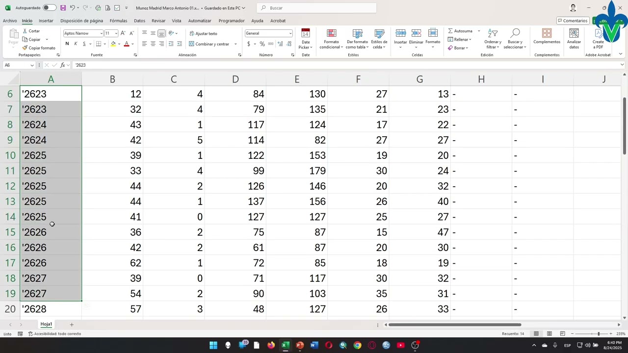Screen dimensions: 628x353
Task: Switch to the Vista tab
Action: 177,21
